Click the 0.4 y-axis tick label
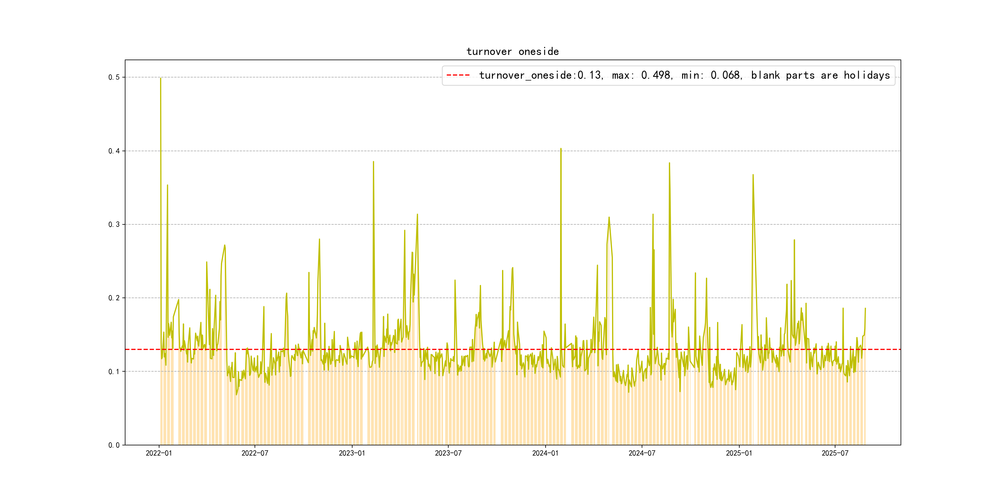Viewport: 1001px width, 500px height. [114, 151]
